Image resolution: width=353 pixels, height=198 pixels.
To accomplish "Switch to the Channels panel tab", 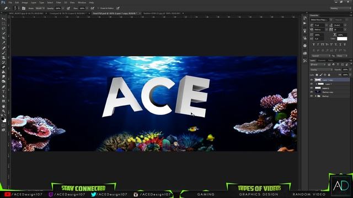I will 322,61.
